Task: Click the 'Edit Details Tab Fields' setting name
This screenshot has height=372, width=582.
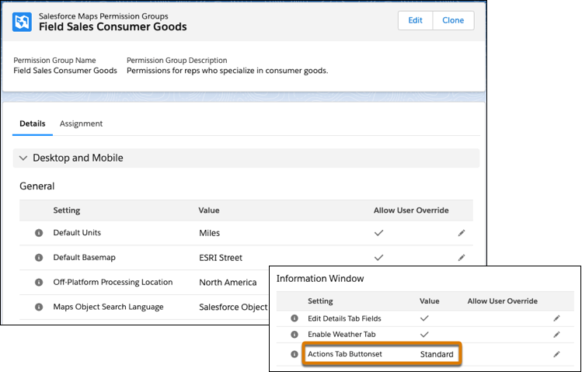Action: tap(344, 318)
